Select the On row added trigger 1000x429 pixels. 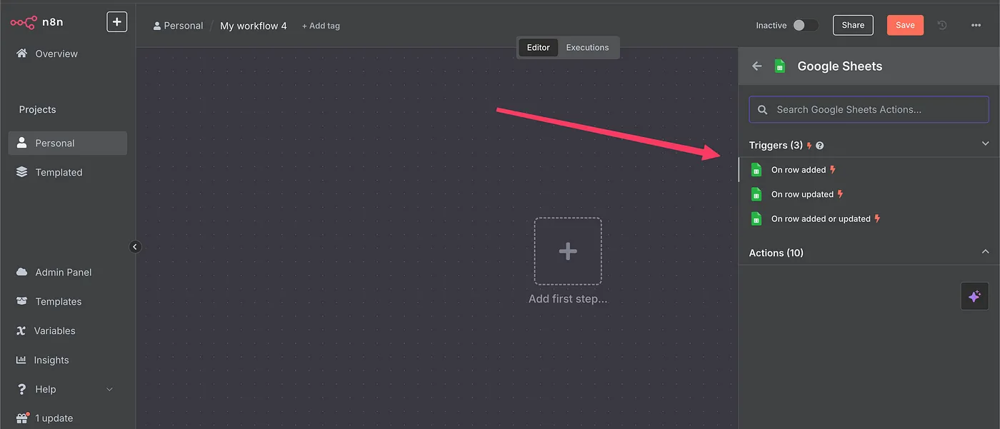(x=869, y=170)
